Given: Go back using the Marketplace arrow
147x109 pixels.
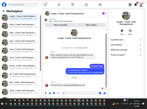Looking at the screenshot, I should pos(4,11).
